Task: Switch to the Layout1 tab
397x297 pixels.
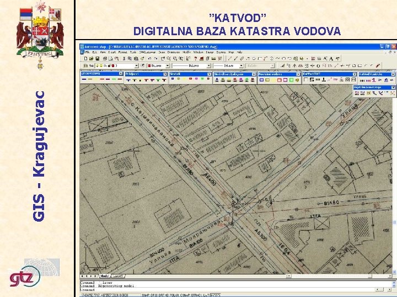Action: (118, 276)
